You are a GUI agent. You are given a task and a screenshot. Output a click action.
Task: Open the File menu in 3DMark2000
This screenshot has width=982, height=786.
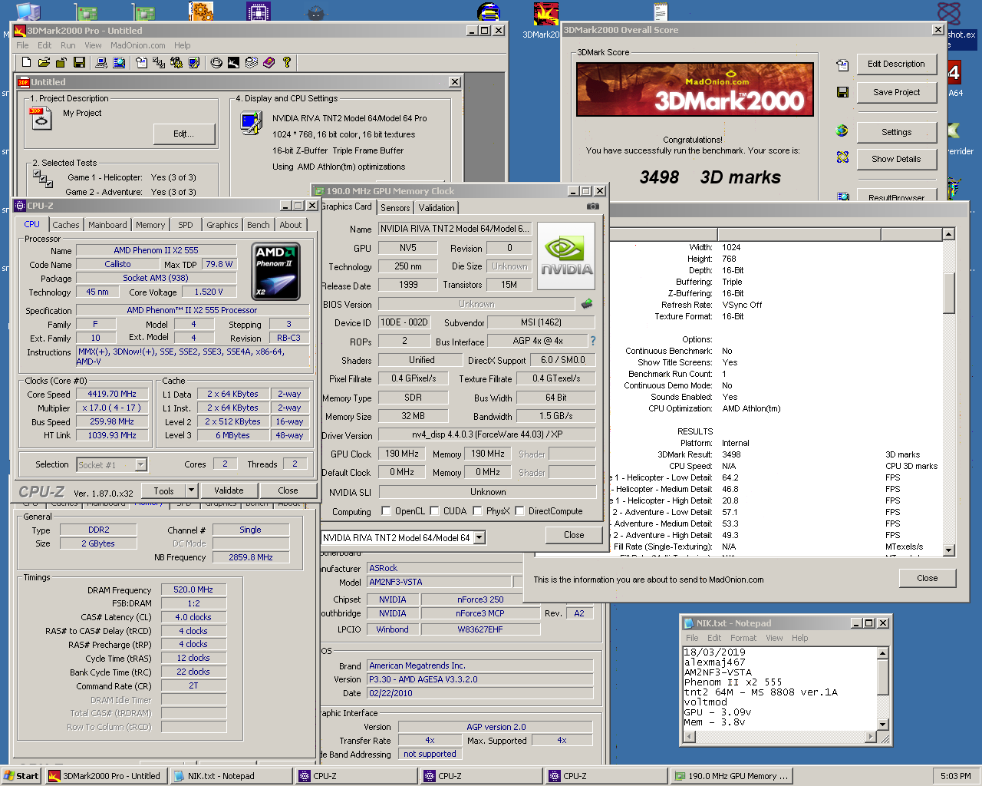23,45
